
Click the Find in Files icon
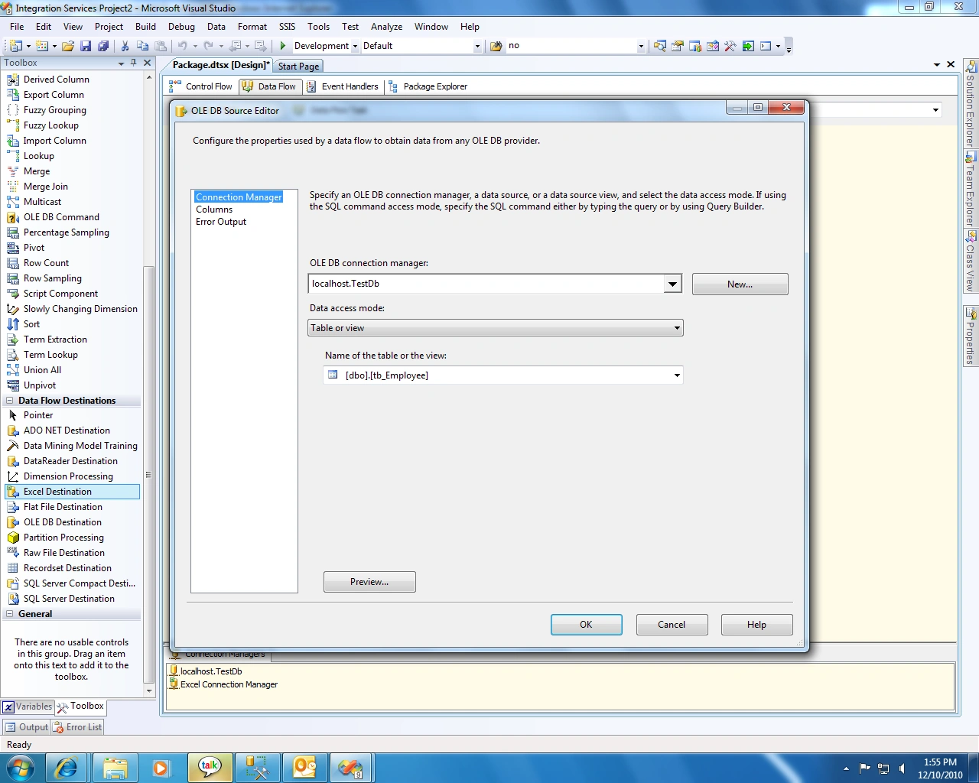click(496, 46)
